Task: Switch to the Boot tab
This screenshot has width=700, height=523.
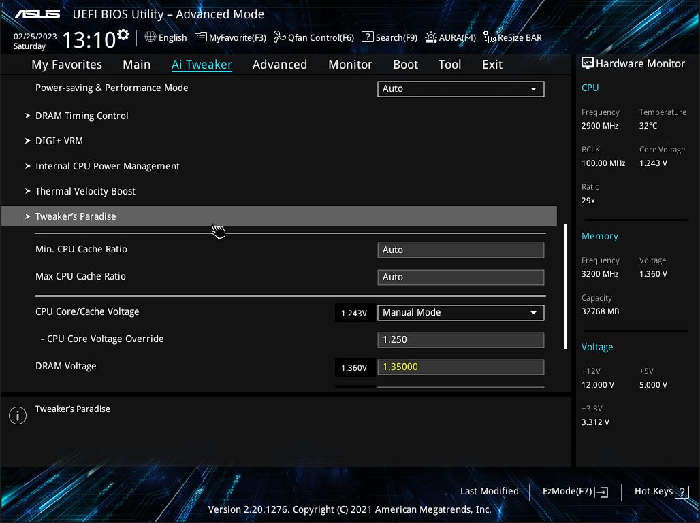Action: coord(405,64)
